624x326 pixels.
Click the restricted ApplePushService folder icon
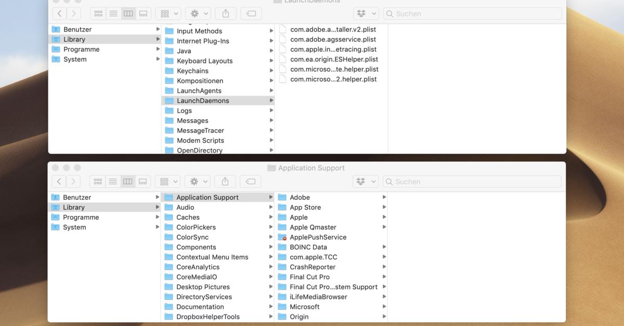(282, 237)
